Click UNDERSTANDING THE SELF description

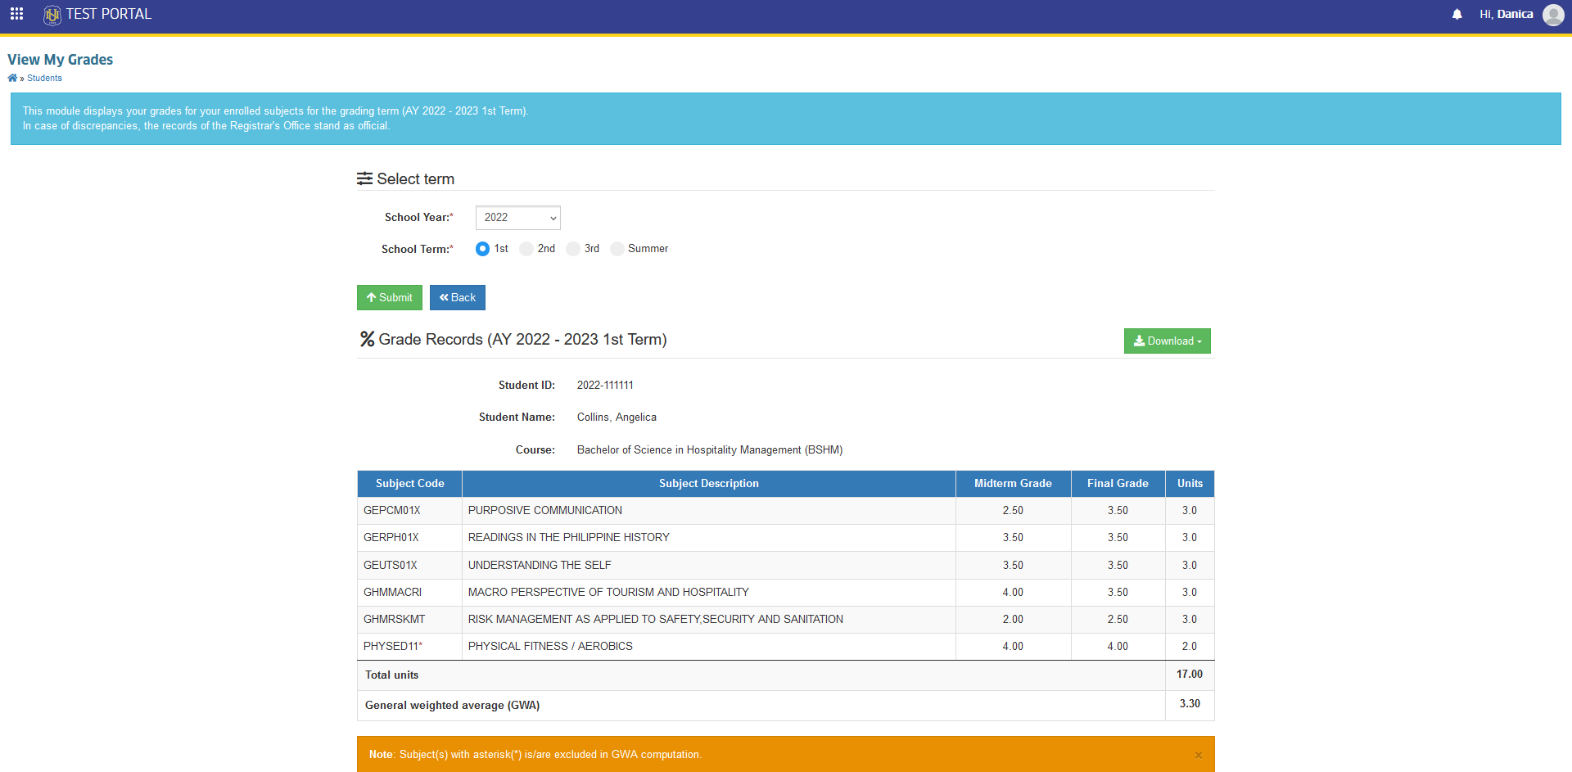point(540,566)
